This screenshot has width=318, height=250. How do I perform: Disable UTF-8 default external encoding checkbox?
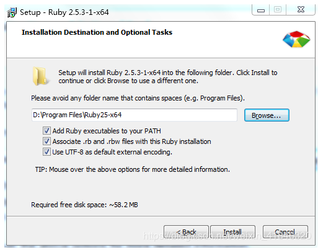46,152
